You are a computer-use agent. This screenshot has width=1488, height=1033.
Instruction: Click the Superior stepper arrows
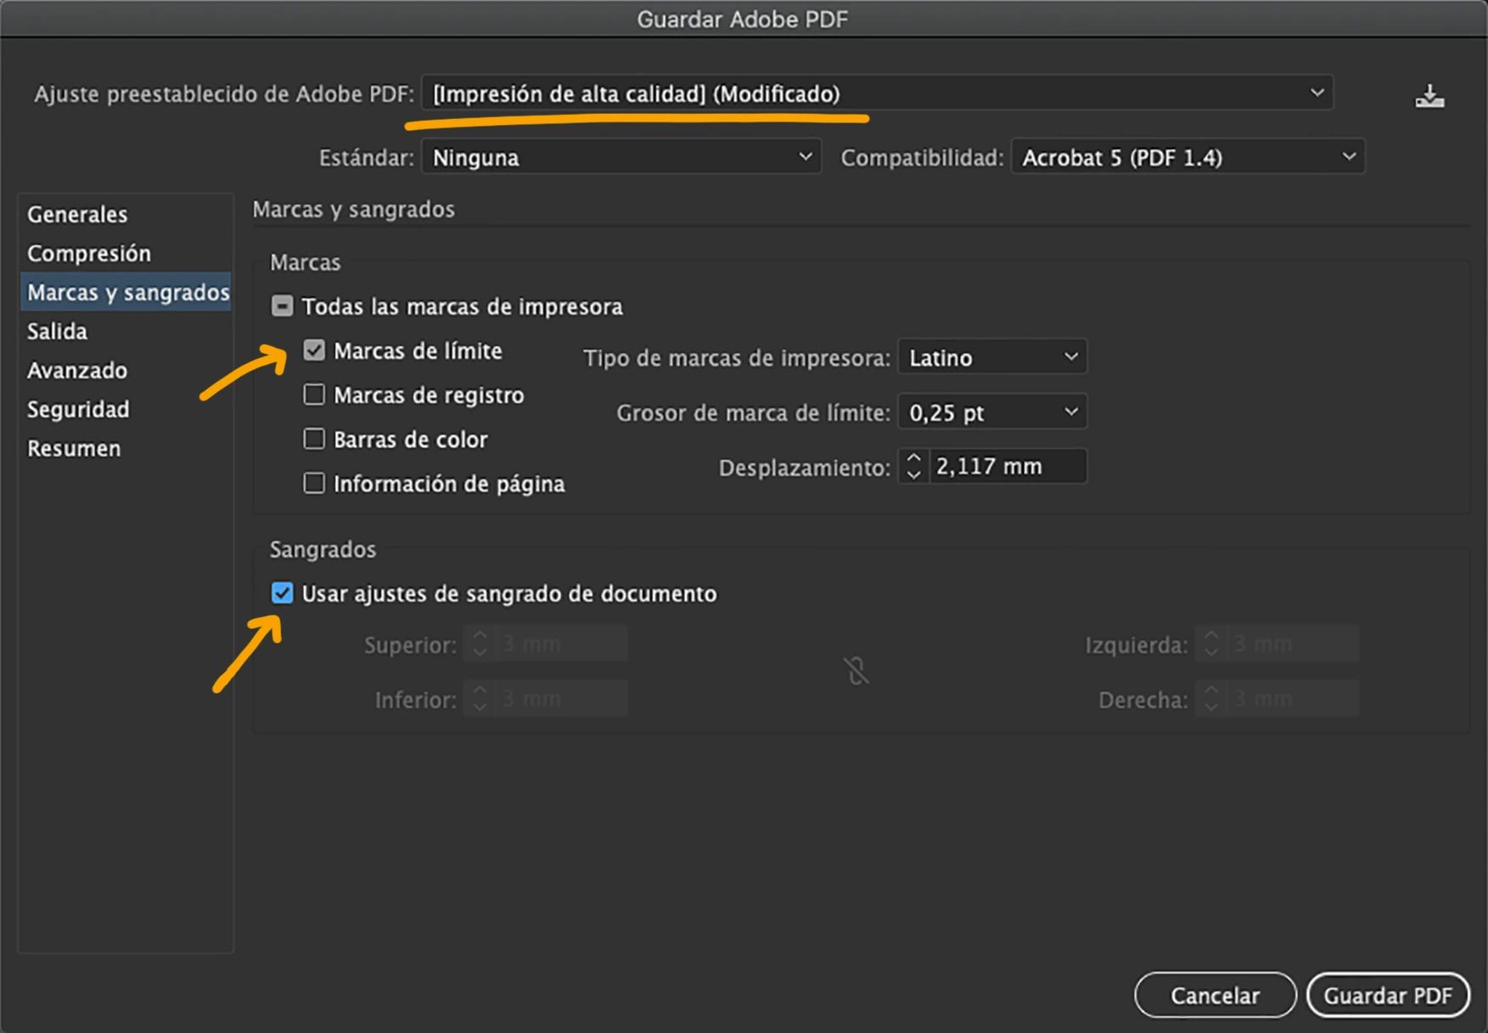480,644
